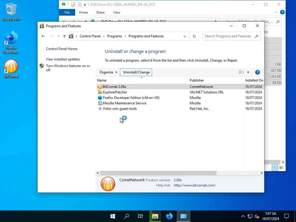296x222 pixels.
Task: Open Task View on the taskbar
Action: coord(140,216)
